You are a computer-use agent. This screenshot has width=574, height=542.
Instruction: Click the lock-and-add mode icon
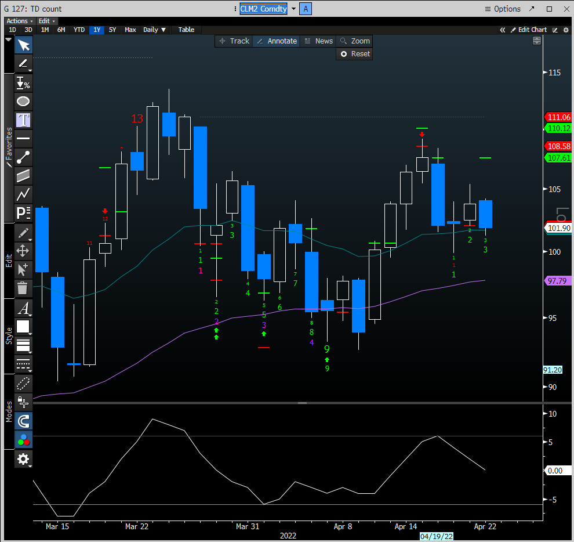point(23,402)
